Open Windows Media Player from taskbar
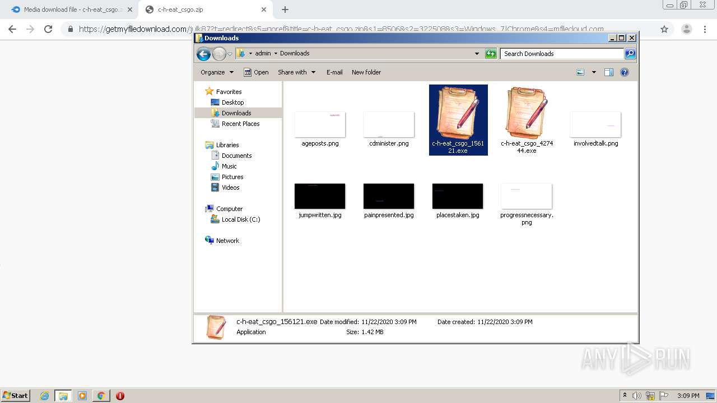 [82, 396]
